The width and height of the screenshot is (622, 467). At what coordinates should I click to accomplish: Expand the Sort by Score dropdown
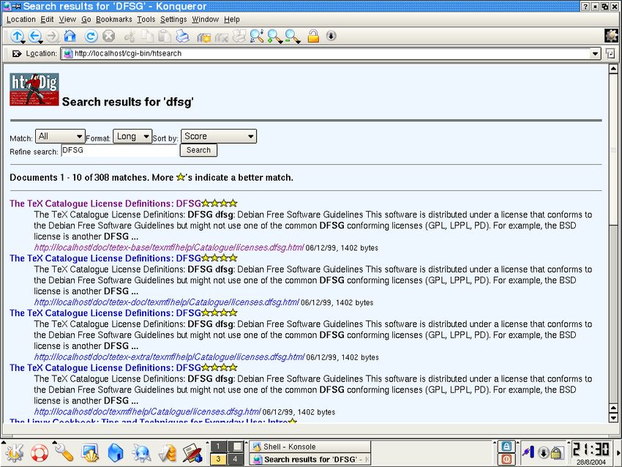(218, 136)
